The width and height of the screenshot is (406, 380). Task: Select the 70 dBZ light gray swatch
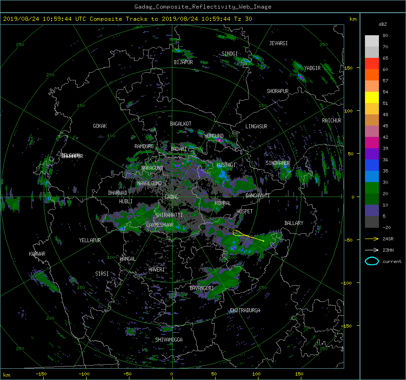point(372,41)
